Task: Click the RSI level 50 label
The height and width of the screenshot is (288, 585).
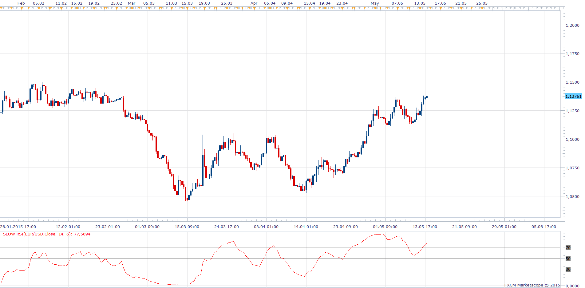Action: coord(568,258)
